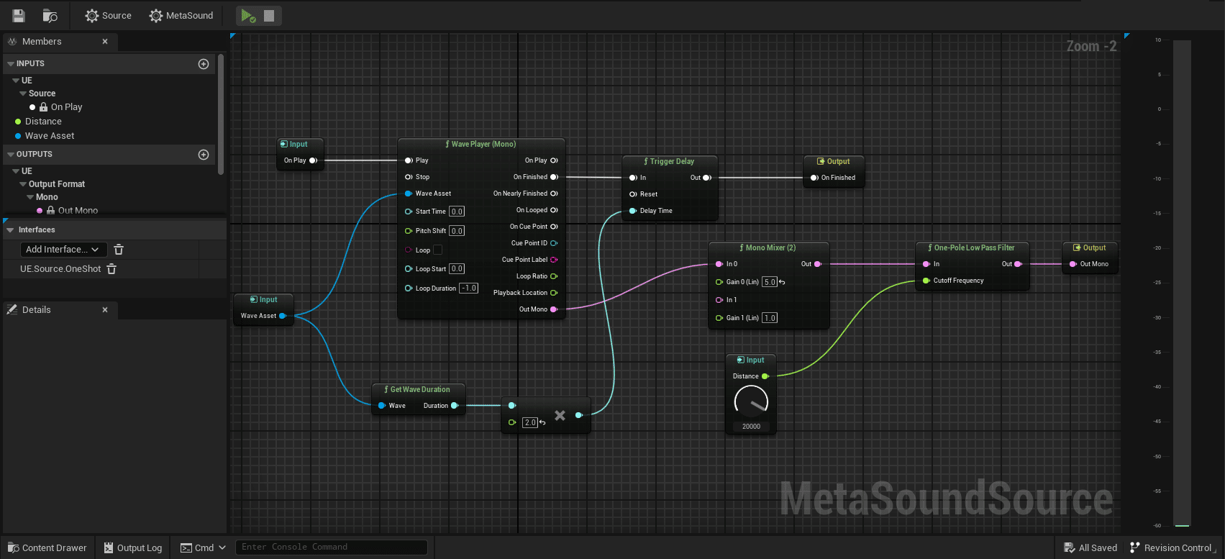Collapse the Mono category under Output Format
This screenshot has width=1225, height=559.
30,197
